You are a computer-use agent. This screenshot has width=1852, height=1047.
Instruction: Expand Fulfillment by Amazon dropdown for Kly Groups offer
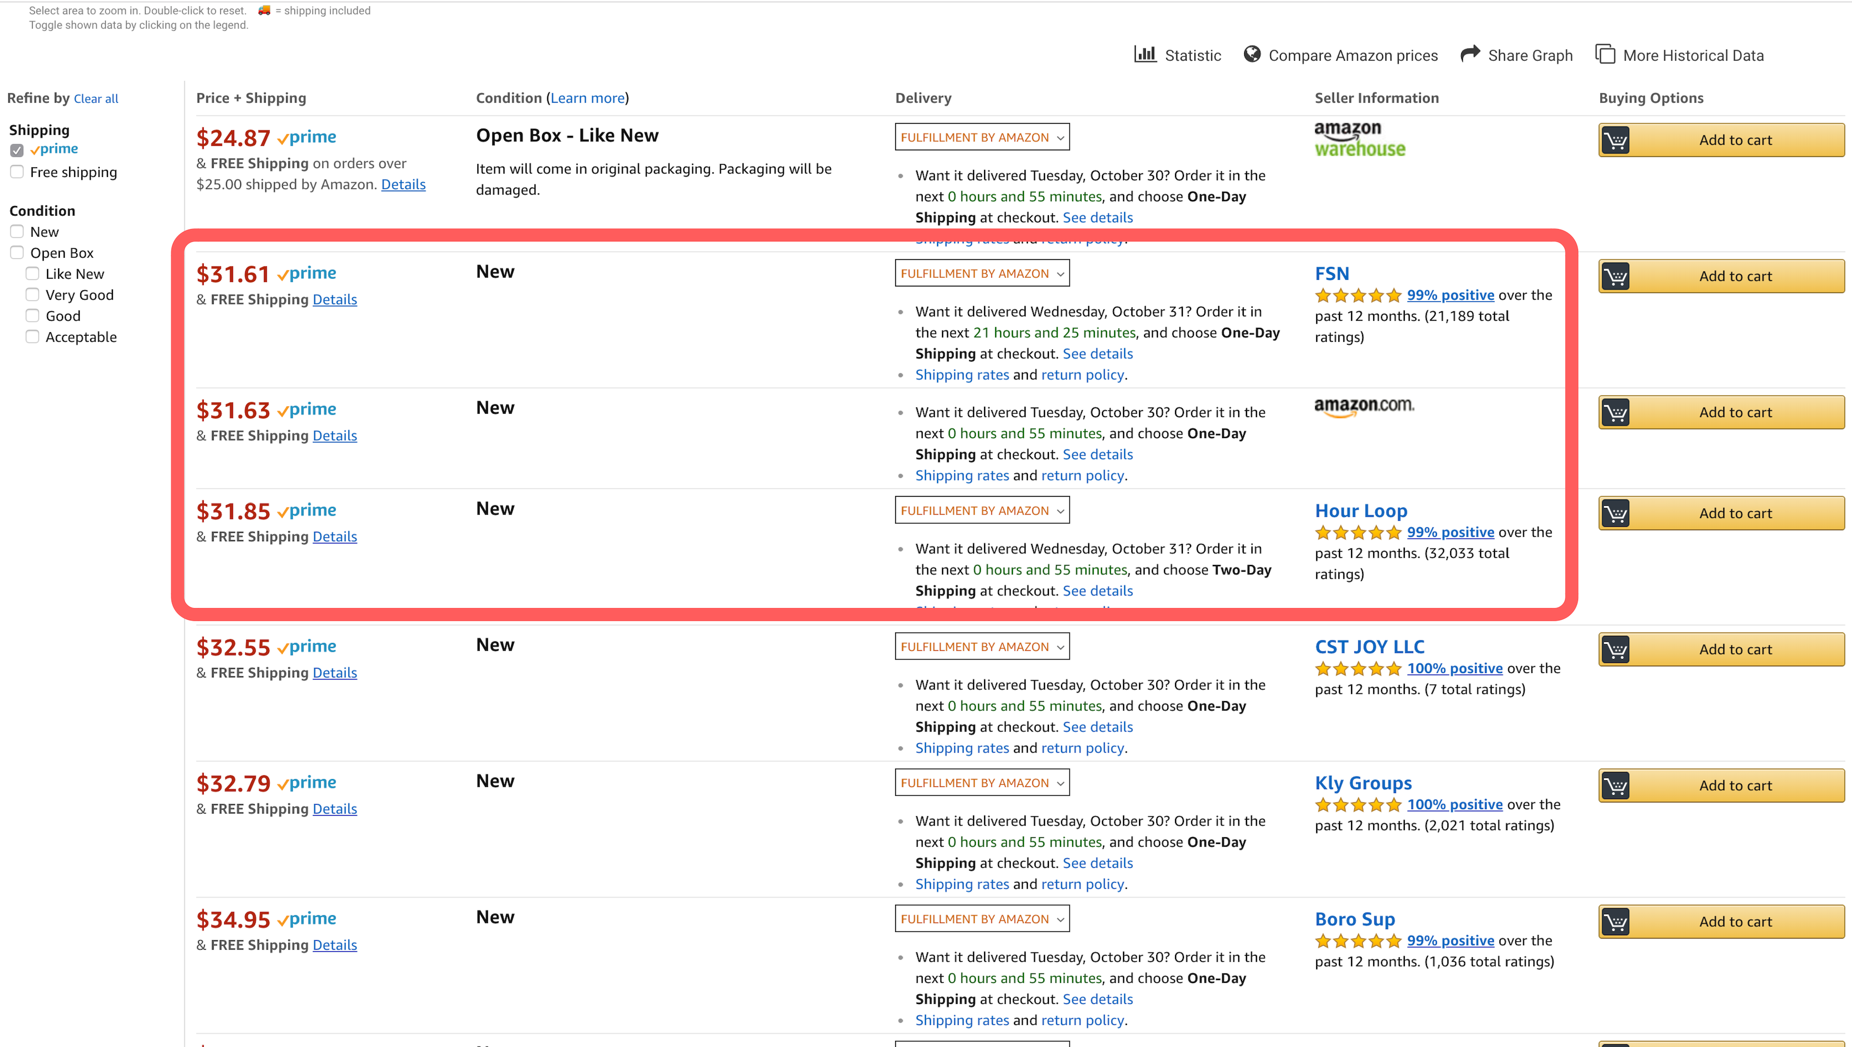[982, 783]
